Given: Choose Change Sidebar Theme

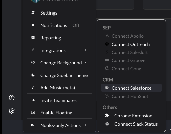Looking at the screenshot, I should [x=59, y=75].
